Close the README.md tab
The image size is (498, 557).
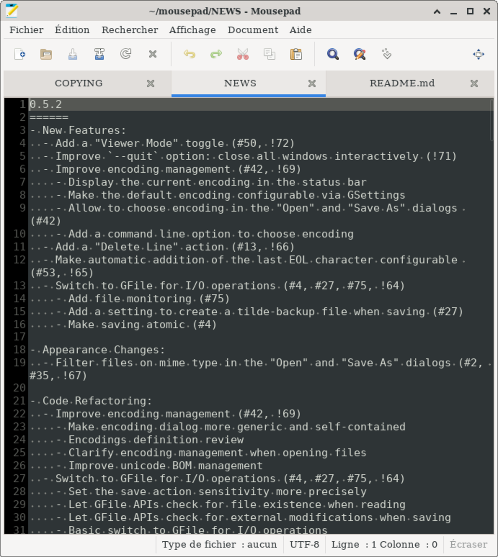coord(474,83)
